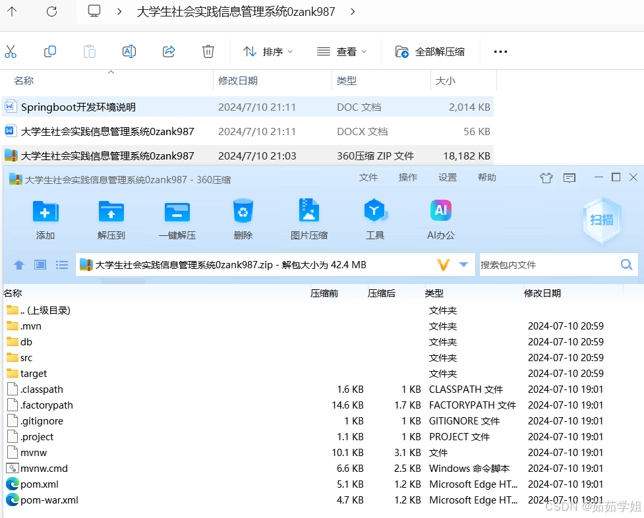Image resolution: width=644 pixels, height=518 pixels.
Task: Click the 删除 delete icon in 360压缩
Action: coord(243,219)
